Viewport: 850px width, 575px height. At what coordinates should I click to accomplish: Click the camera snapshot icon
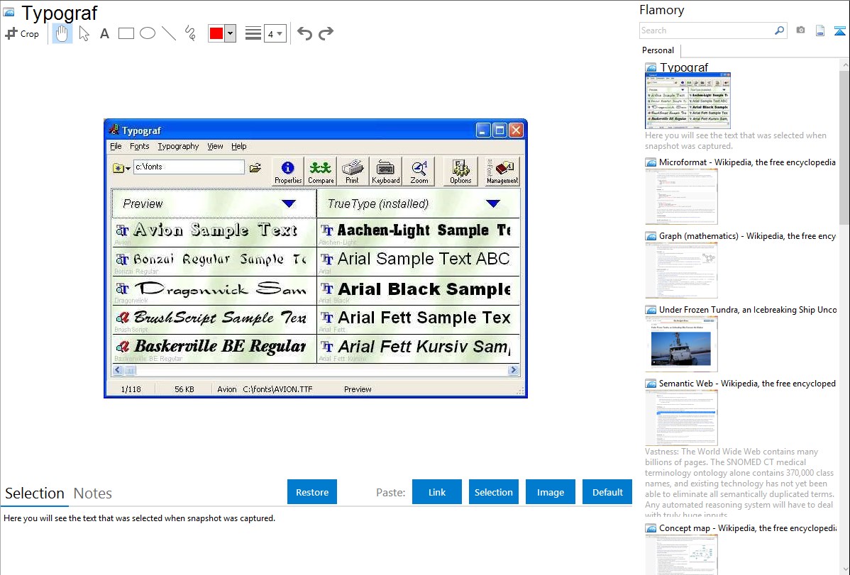(800, 30)
